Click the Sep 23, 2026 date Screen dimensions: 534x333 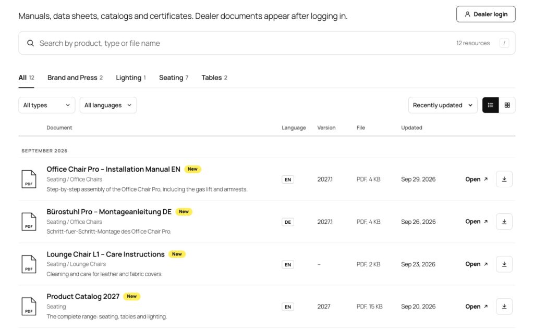pos(418,264)
